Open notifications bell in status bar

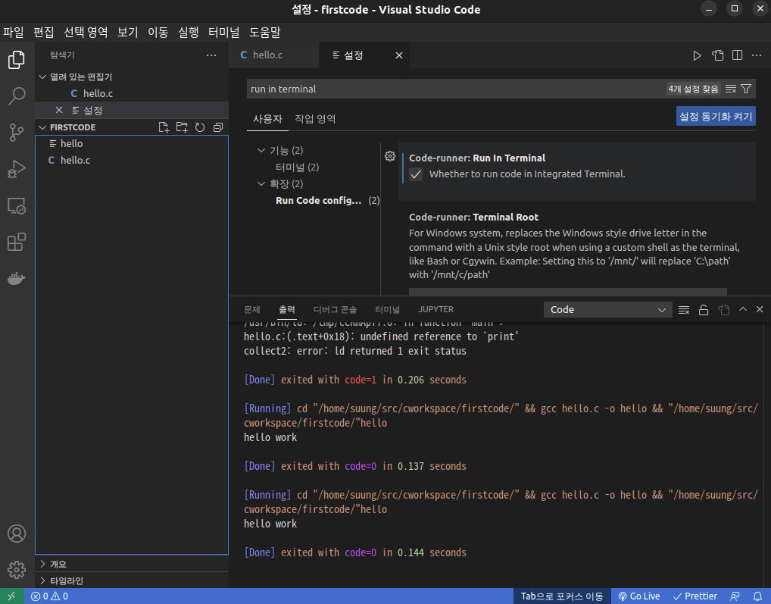(757, 596)
